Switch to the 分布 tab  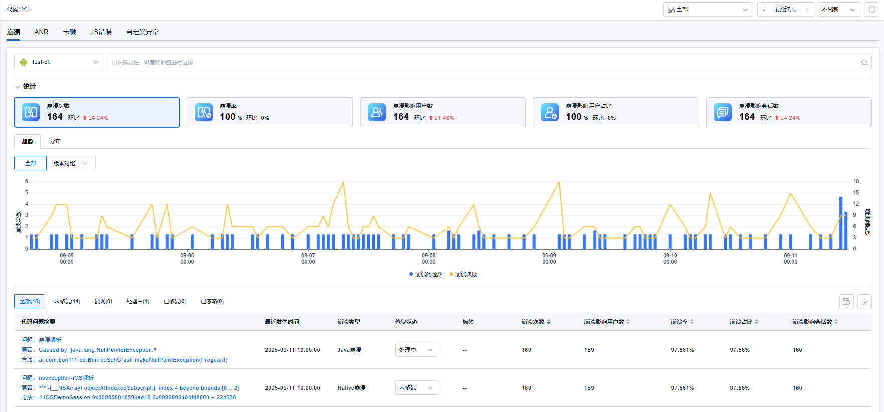[x=55, y=141]
